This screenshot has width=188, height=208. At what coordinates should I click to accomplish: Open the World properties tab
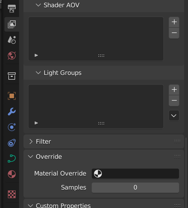pyautogui.click(x=12, y=56)
